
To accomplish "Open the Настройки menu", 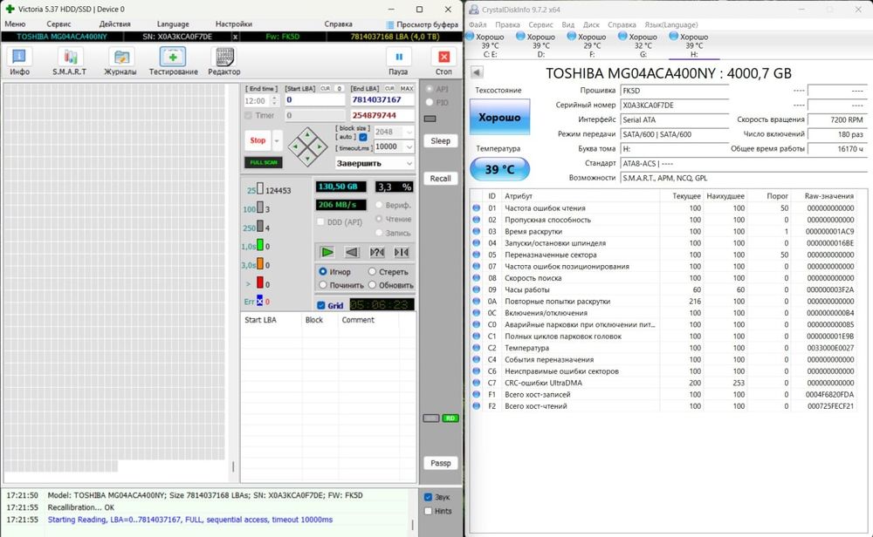I will (x=233, y=24).
